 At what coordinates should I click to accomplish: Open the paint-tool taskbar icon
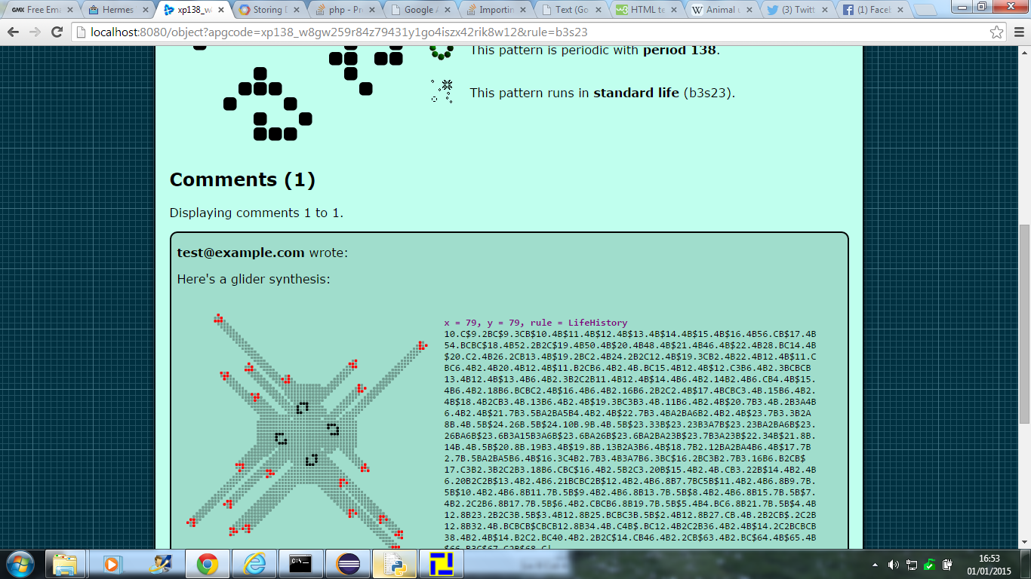coord(160,564)
